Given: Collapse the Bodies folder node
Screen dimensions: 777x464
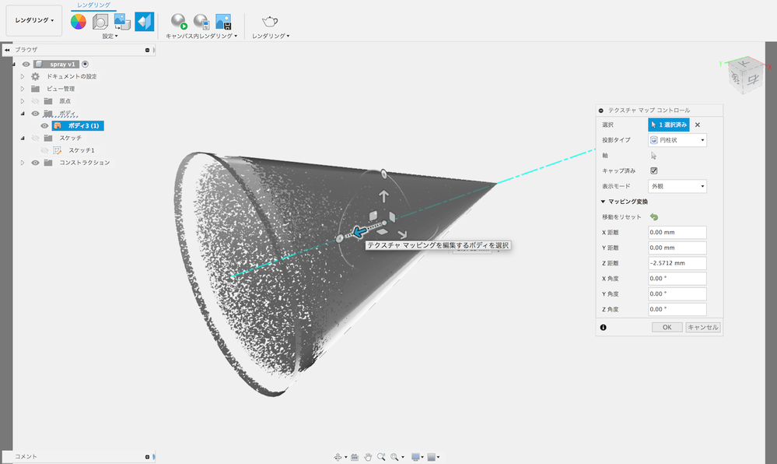Looking at the screenshot, I should (23, 113).
